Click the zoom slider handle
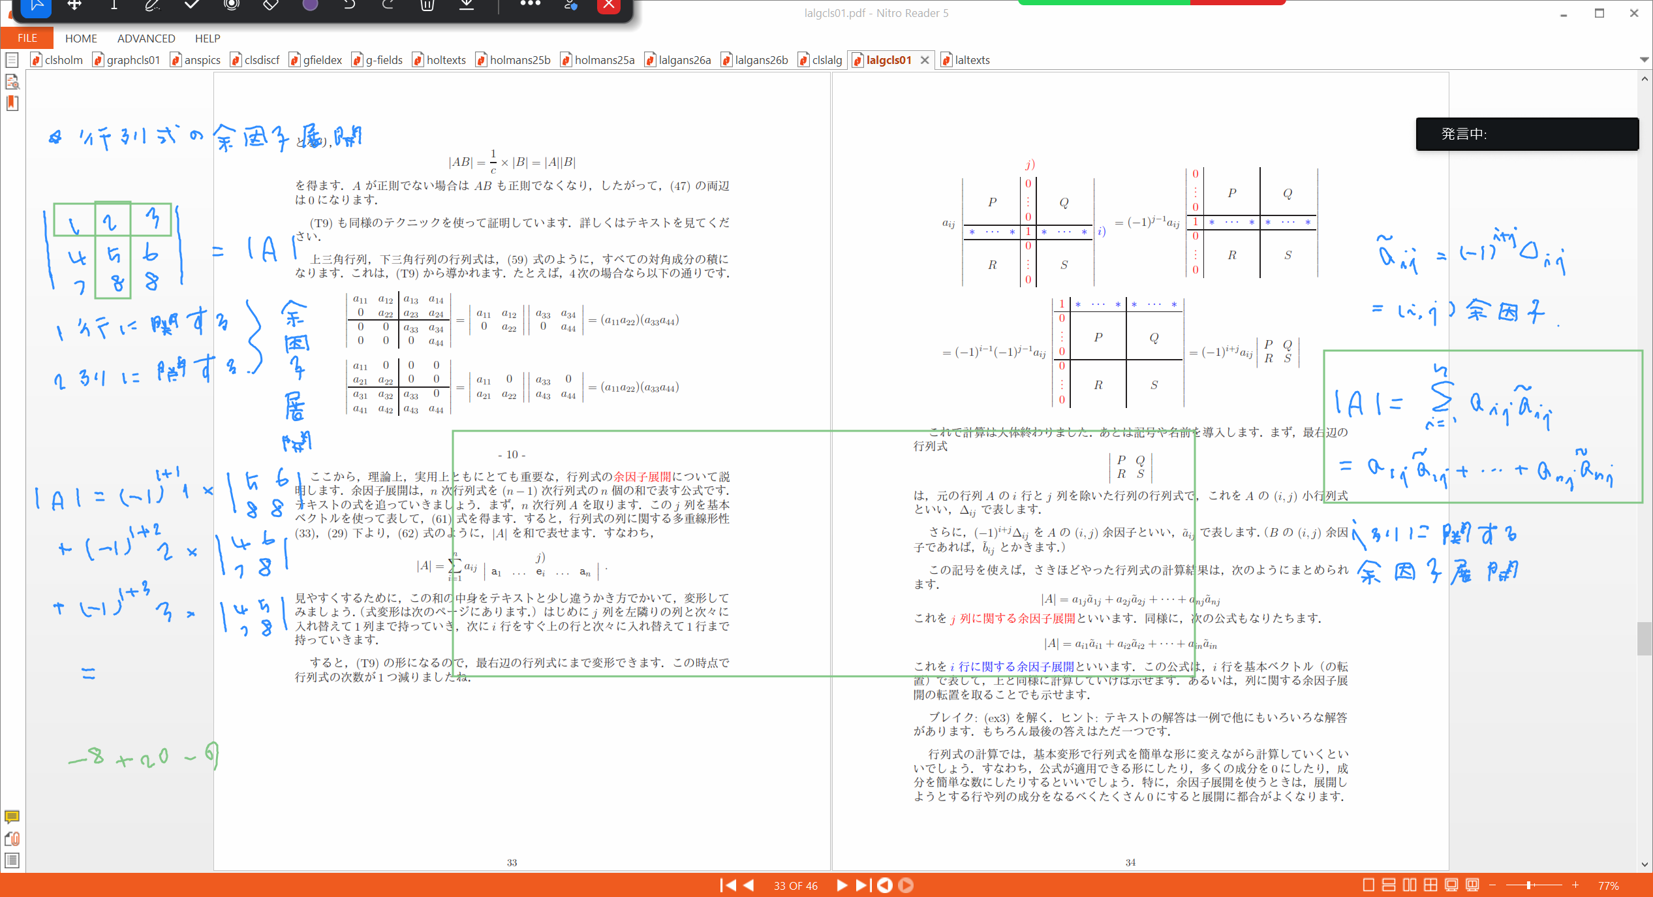 coord(1528,885)
